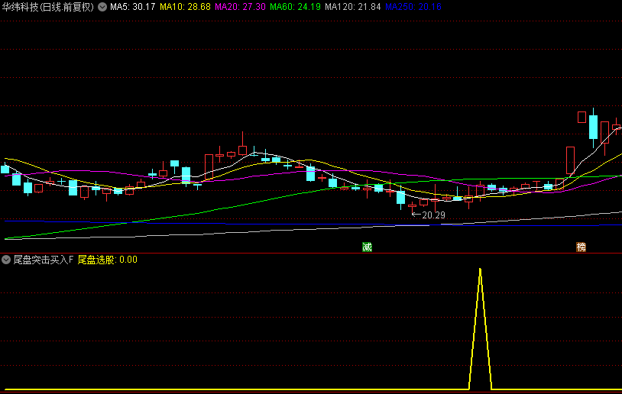Click the 尾盘突击买入F indicator name
The width and height of the screenshot is (622, 394).
tap(44, 260)
